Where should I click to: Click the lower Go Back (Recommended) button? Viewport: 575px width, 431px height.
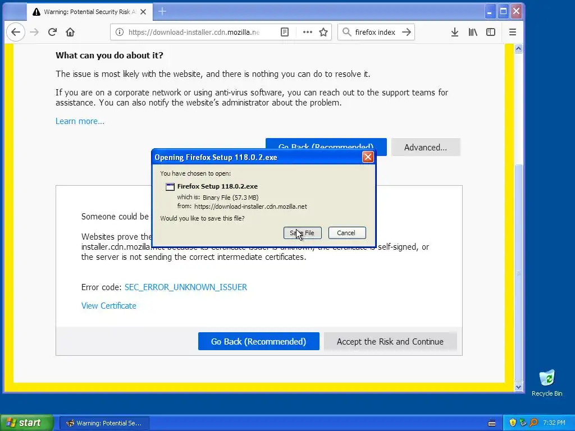click(258, 342)
